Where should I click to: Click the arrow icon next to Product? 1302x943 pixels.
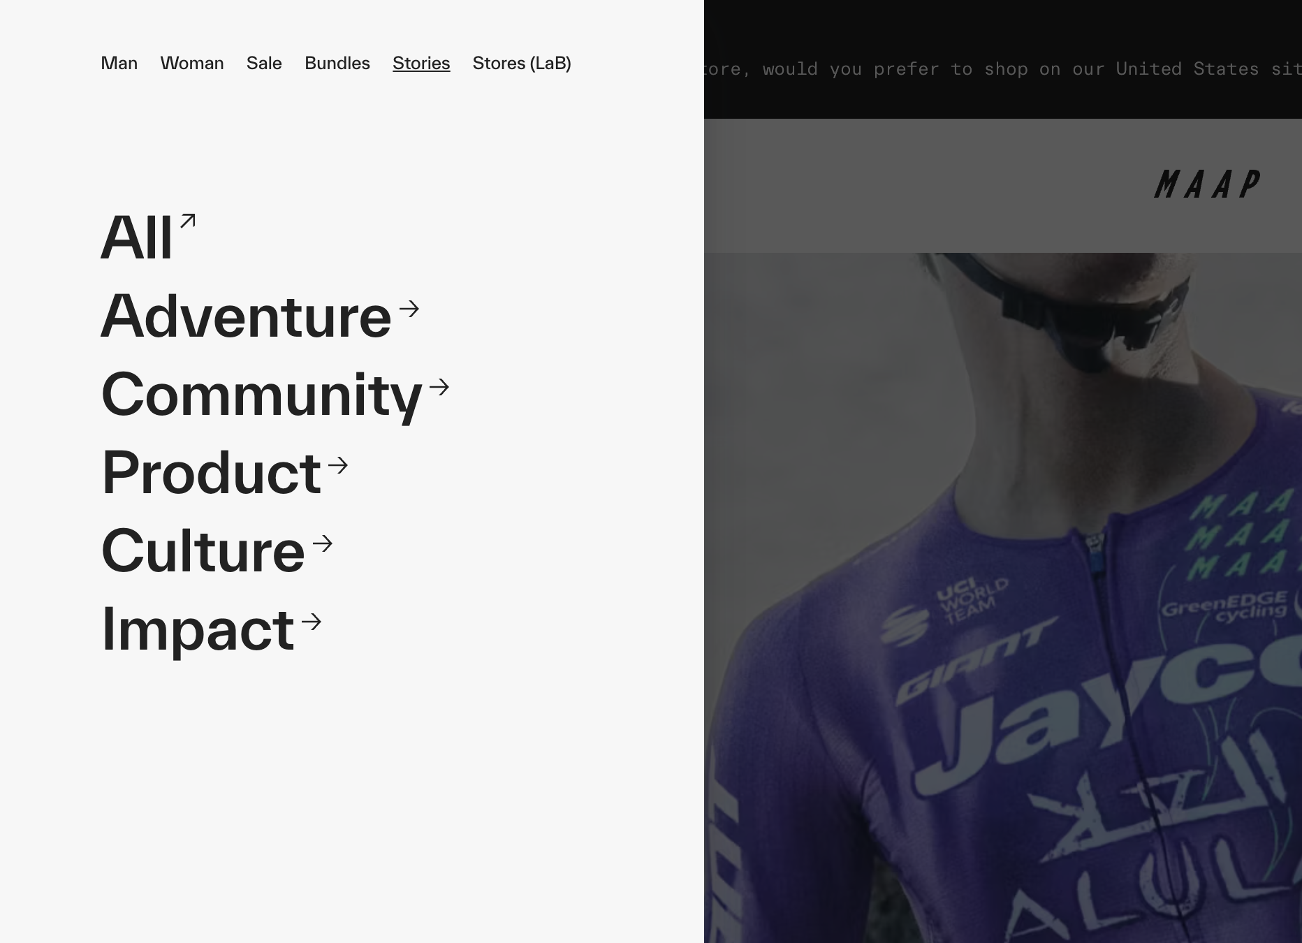[338, 465]
